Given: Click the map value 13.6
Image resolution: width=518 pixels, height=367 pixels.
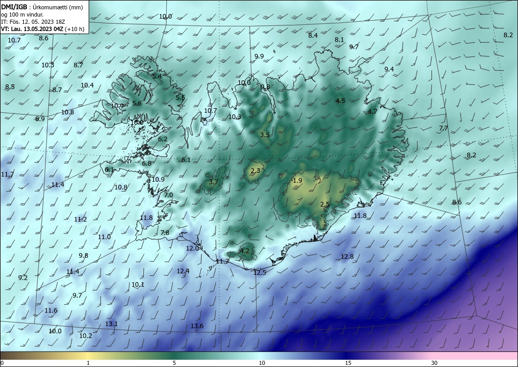Looking at the screenshot, I should click(197, 326).
